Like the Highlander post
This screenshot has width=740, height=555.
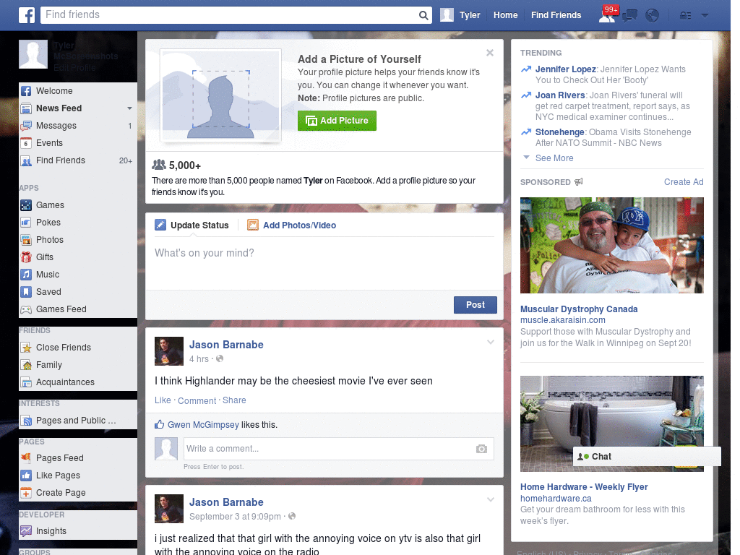click(x=163, y=400)
